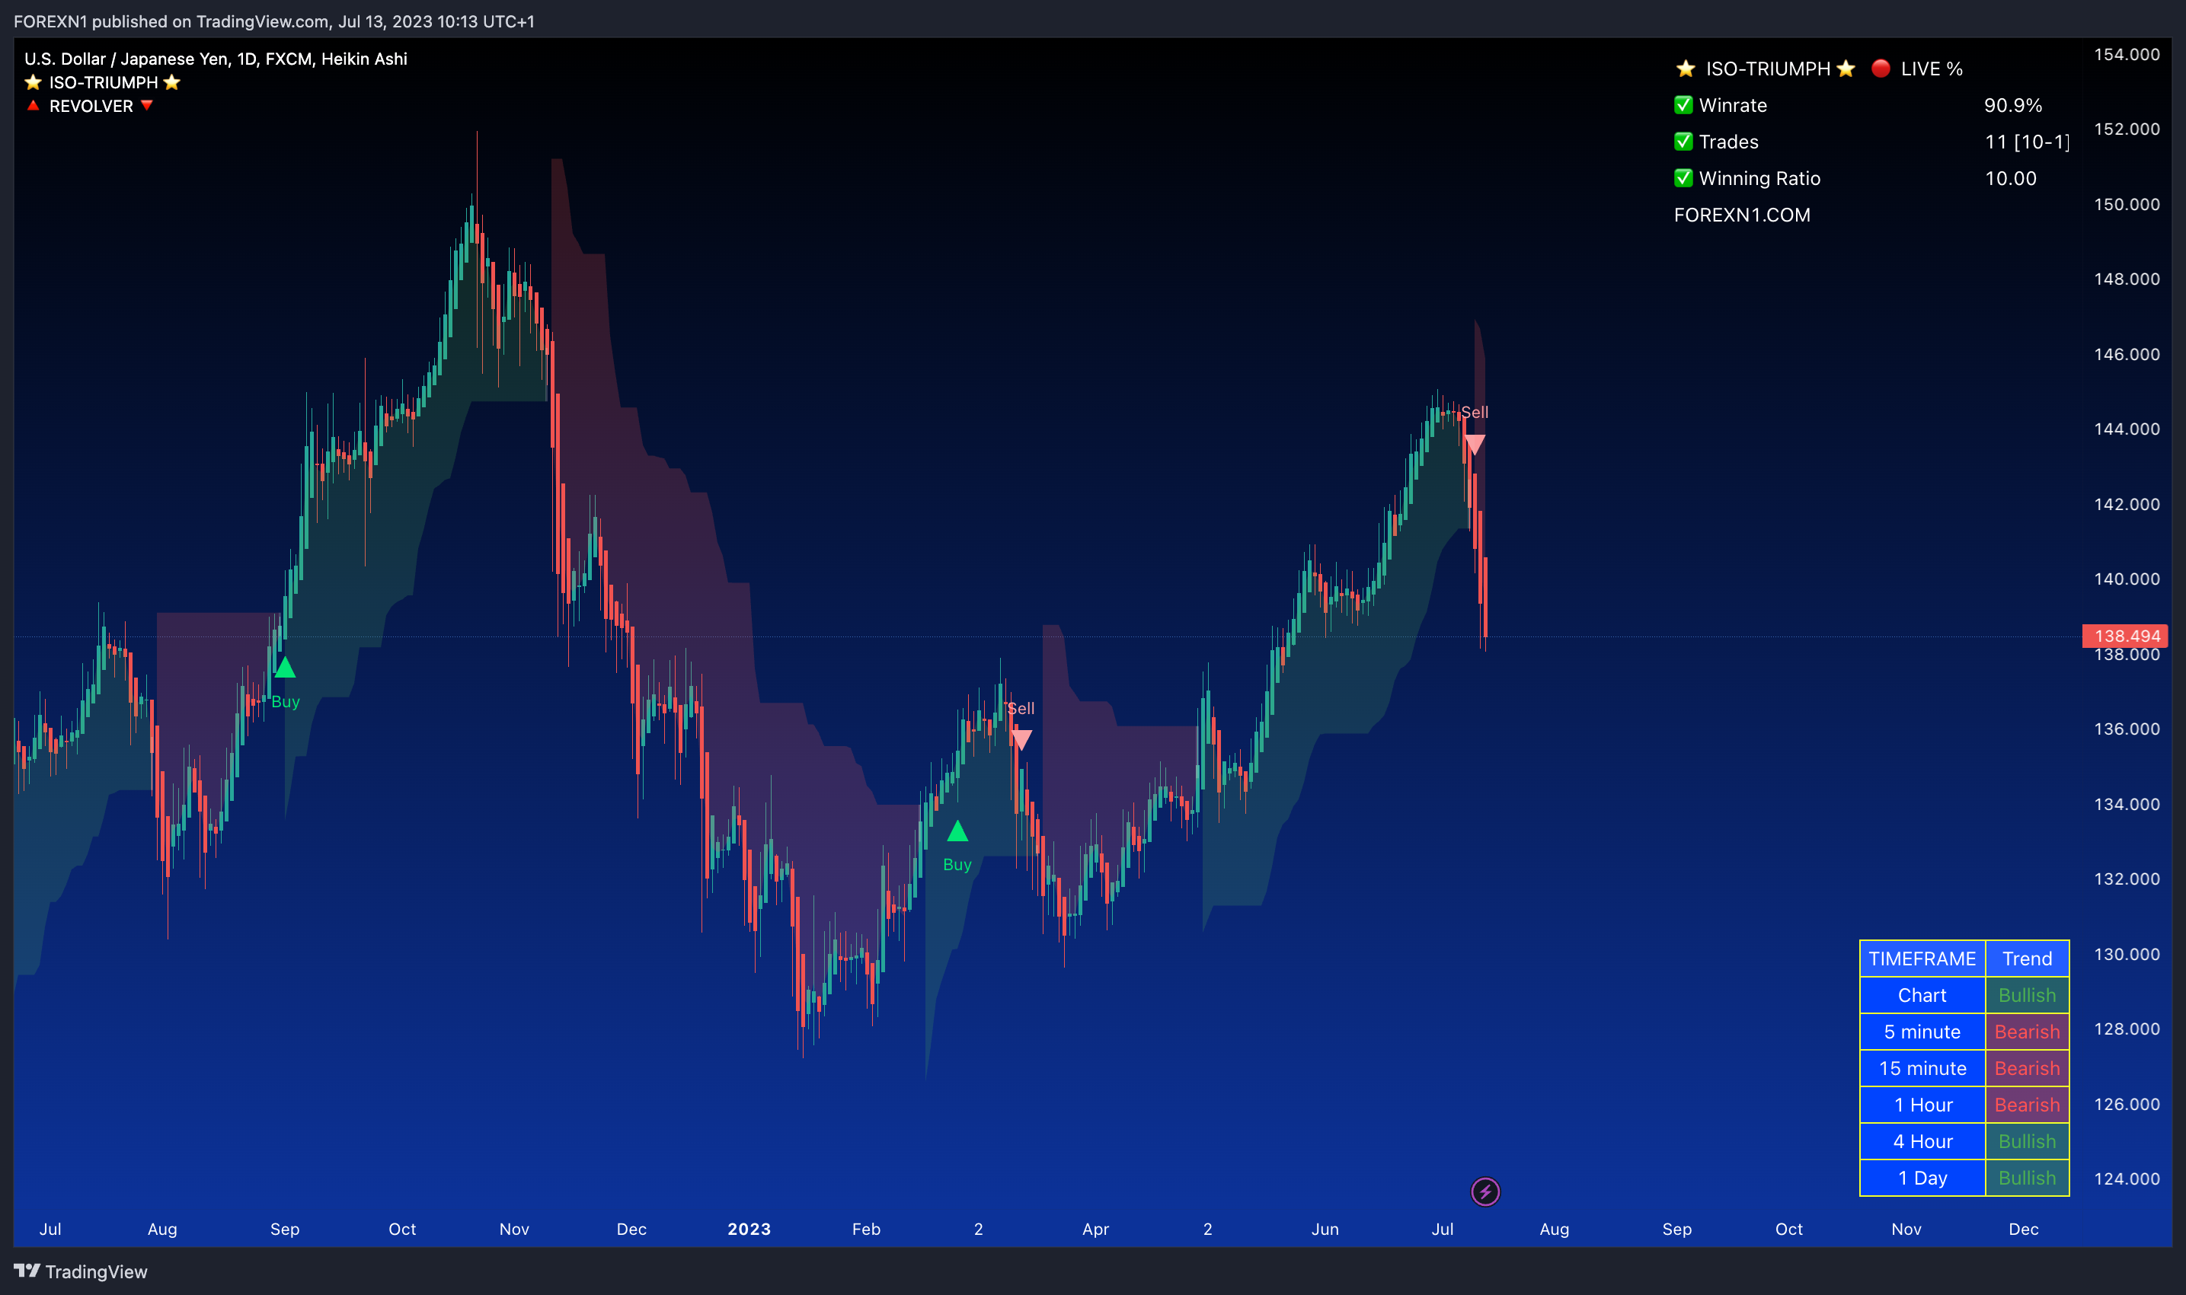This screenshot has height=1295, width=2186.
Task: Click the U.S. Dollar / Japanese Yen title
Action: coord(216,59)
